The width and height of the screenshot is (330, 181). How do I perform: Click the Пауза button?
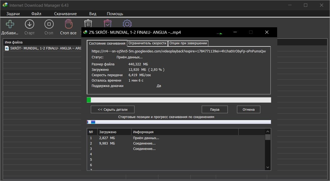(214, 109)
